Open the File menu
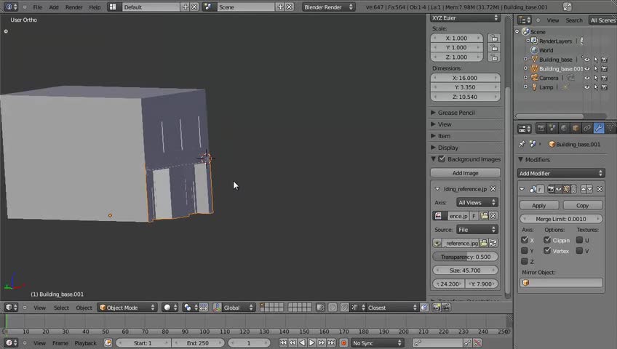Viewport: 617px width, 349px height. tap(37, 7)
